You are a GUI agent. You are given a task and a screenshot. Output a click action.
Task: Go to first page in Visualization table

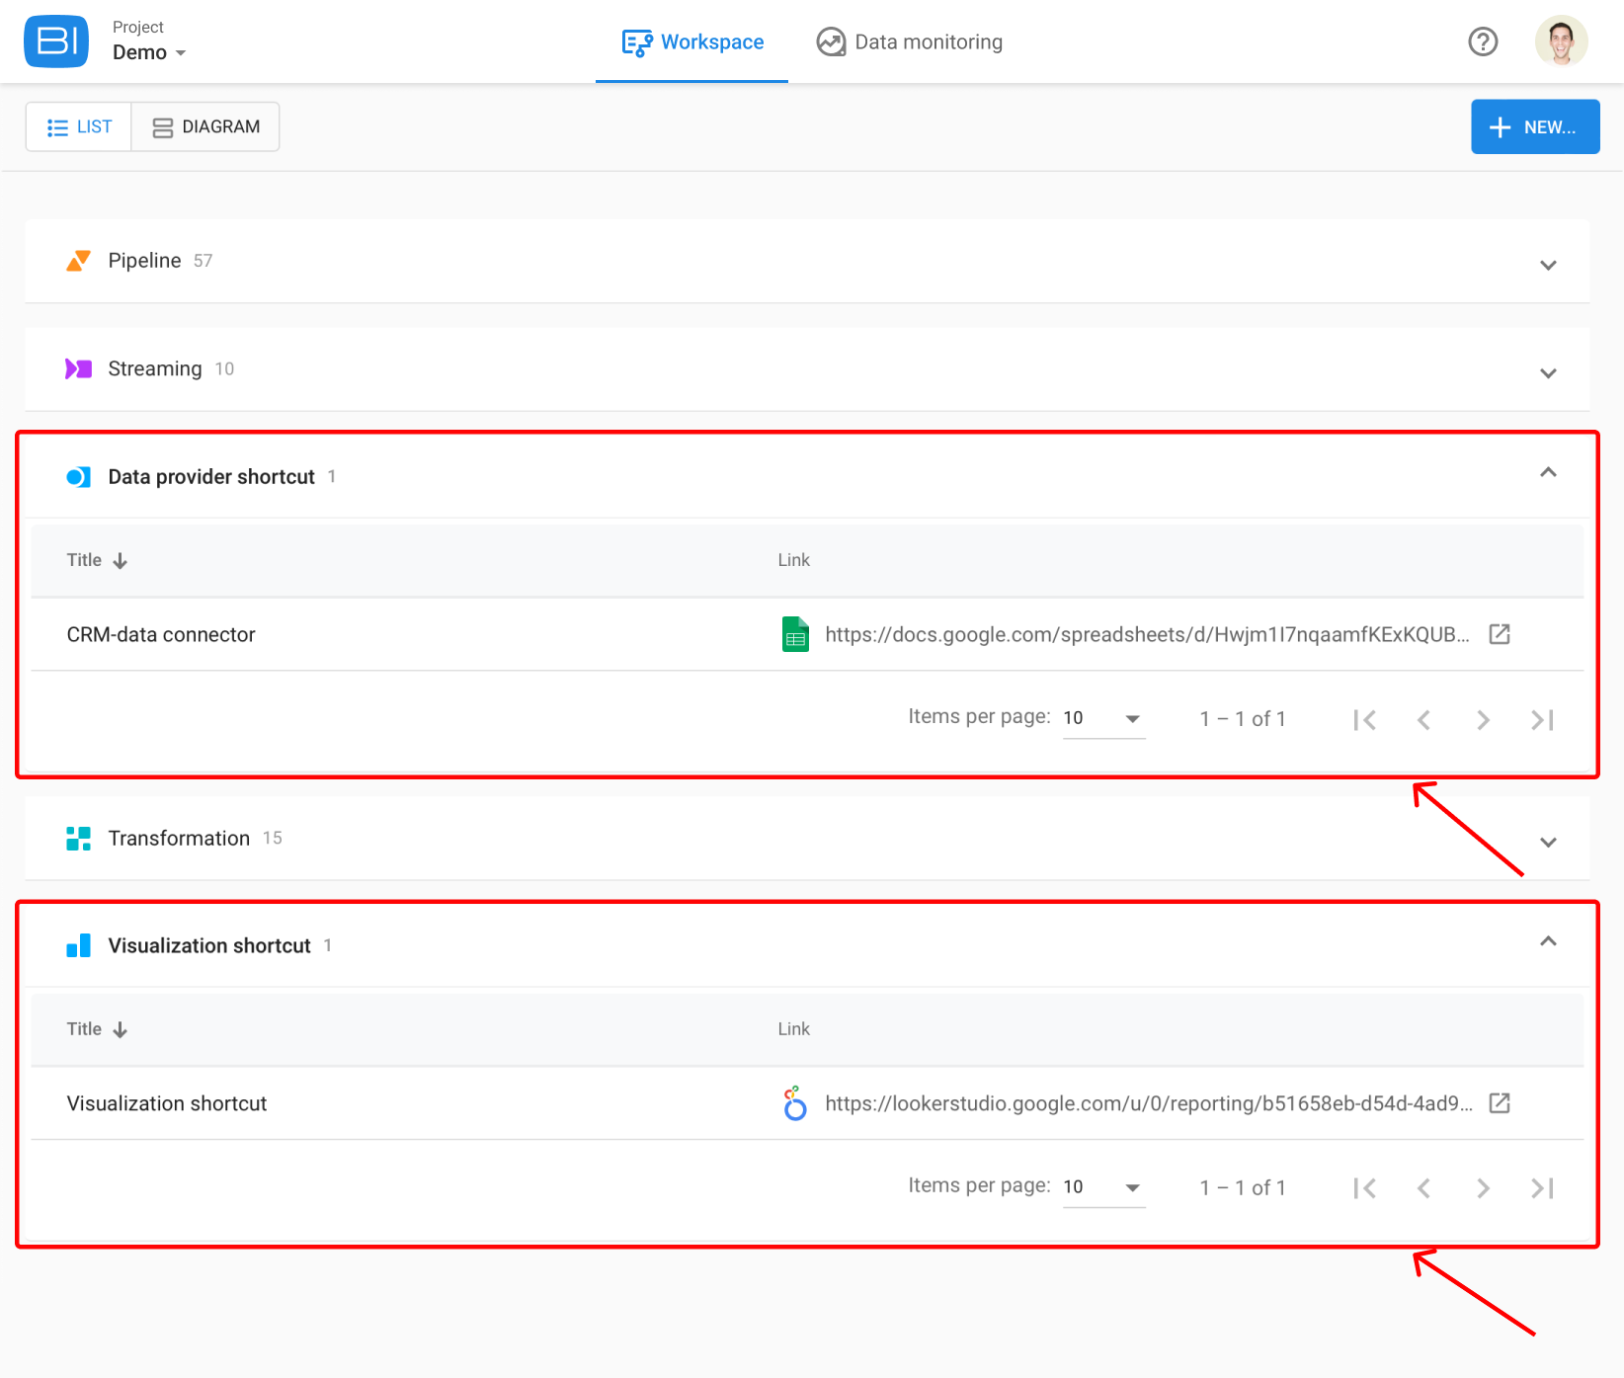[x=1364, y=1188]
